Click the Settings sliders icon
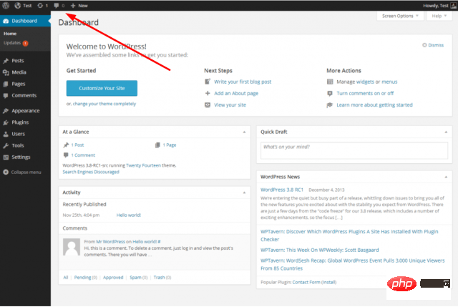This screenshot has height=307, width=458. pyautogui.click(x=6, y=157)
